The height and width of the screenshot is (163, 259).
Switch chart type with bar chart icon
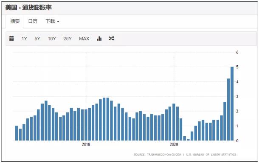tap(99, 39)
